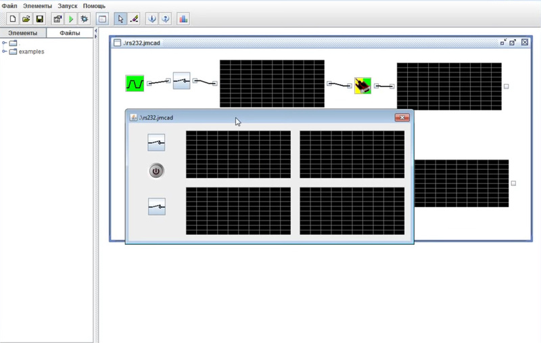Expand sidebar with the right divider arrow
541x343 pixels.
pyautogui.click(x=96, y=37)
